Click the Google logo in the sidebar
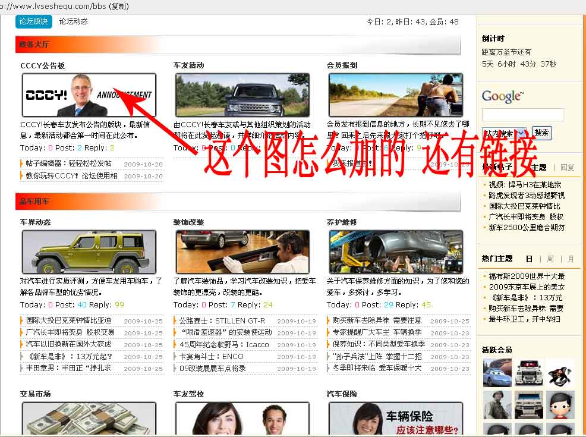This screenshot has width=586, height=437. click(503, 96)
